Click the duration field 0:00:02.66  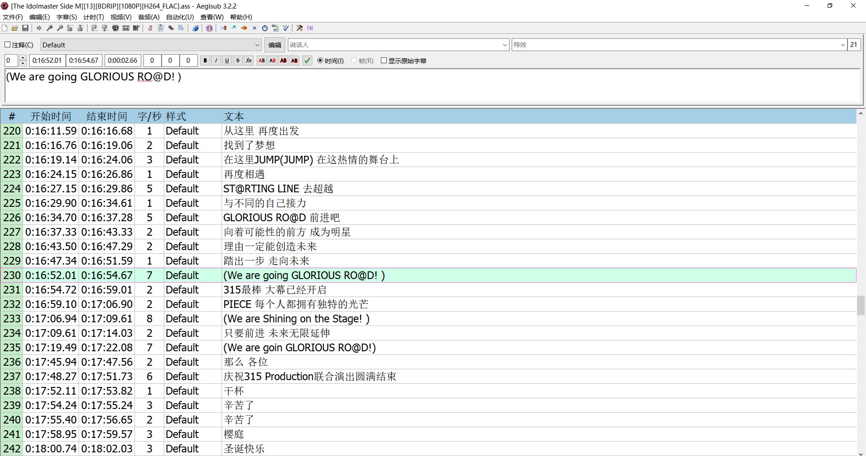coord(123,60)
